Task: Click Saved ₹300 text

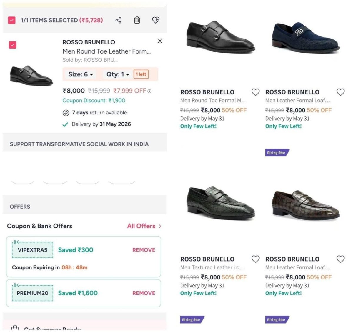Action: (x=76, y=250)
